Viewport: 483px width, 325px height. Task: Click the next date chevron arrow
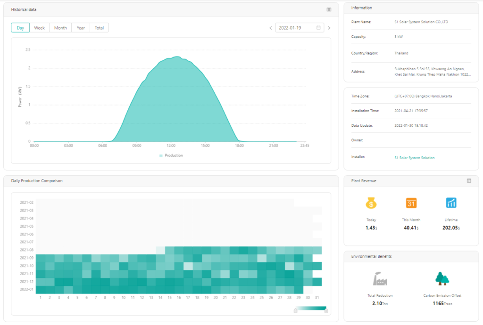(329, 27)
